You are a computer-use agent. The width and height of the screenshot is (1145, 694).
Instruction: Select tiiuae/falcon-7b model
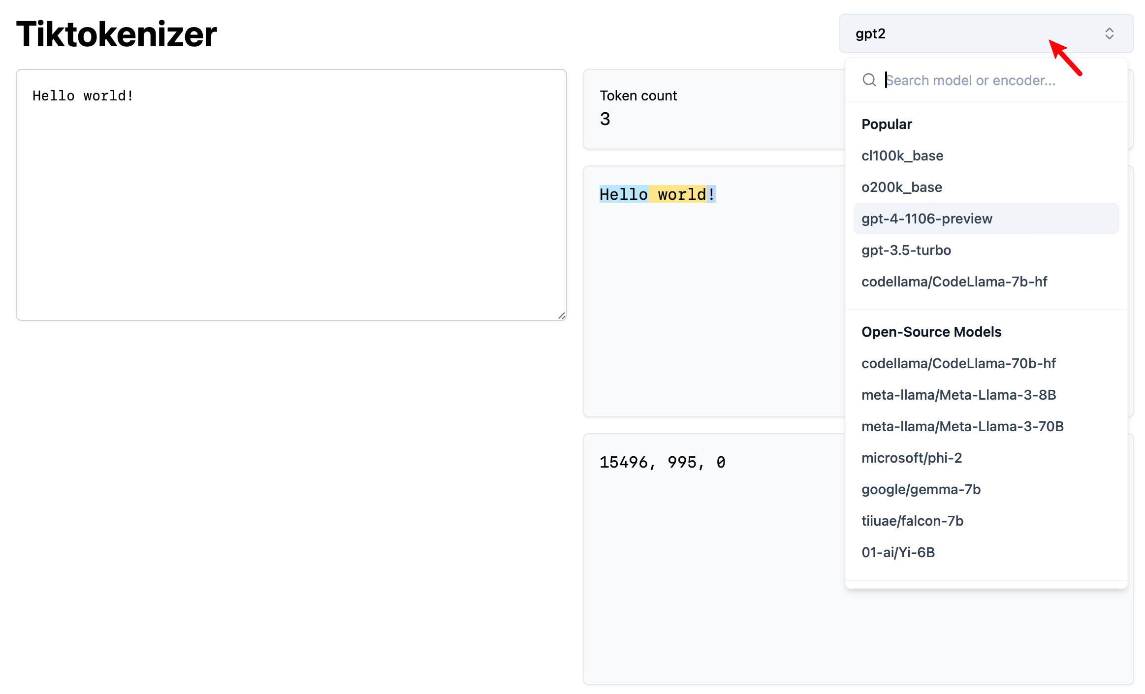point(912,521)
